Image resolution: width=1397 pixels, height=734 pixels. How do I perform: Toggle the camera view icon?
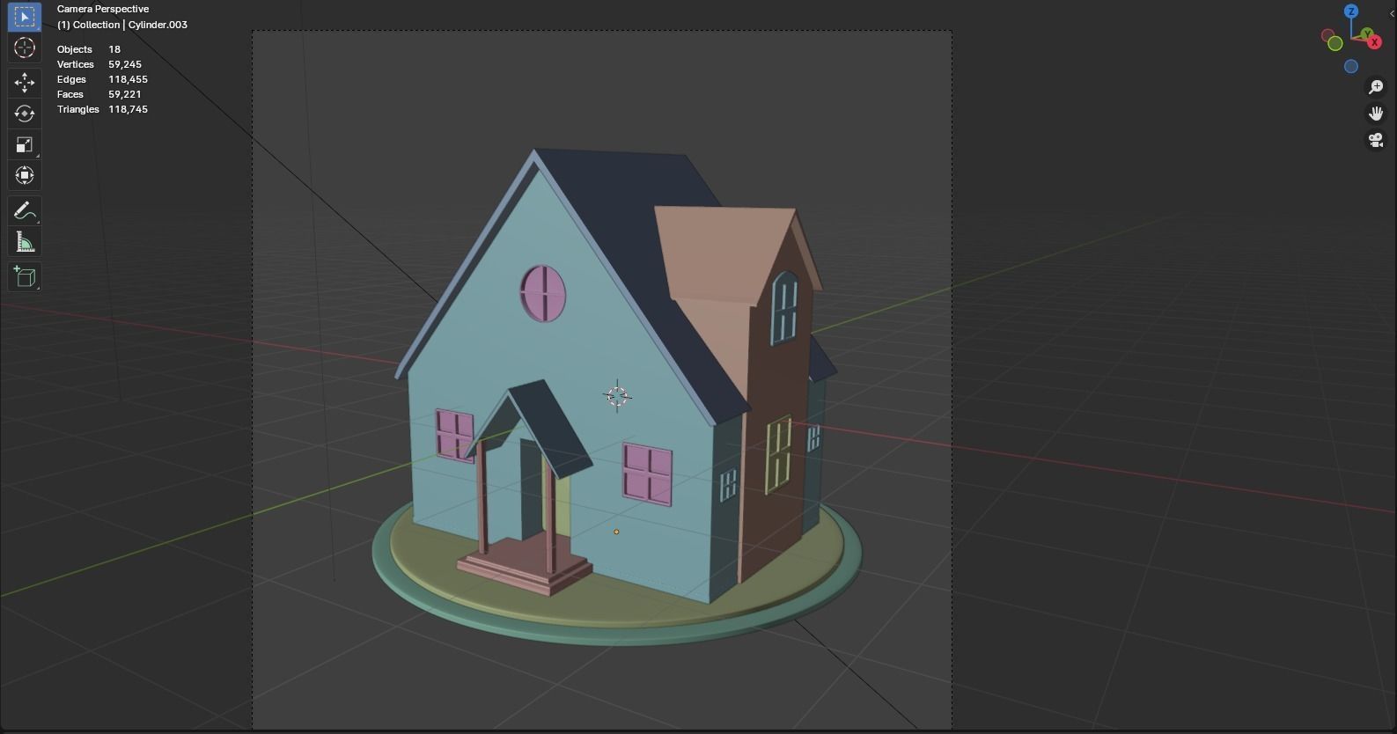point(1376,140)
